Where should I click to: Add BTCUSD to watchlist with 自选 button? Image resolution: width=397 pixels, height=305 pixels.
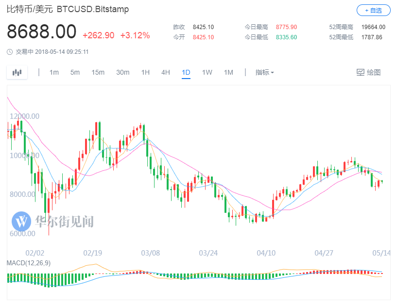(373, 10)
